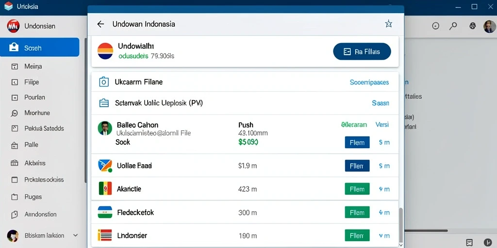Click the Versi link
Image resolution: width=497 pixels, height=248 pixels.
click(x=382, y=124)
